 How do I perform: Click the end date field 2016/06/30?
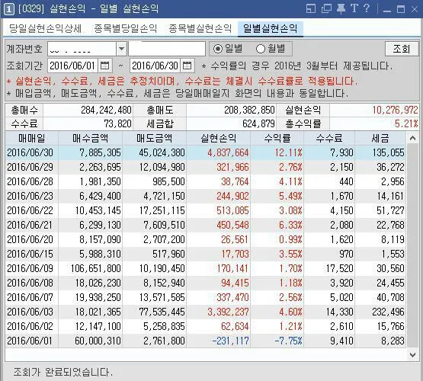coord(155,66)
